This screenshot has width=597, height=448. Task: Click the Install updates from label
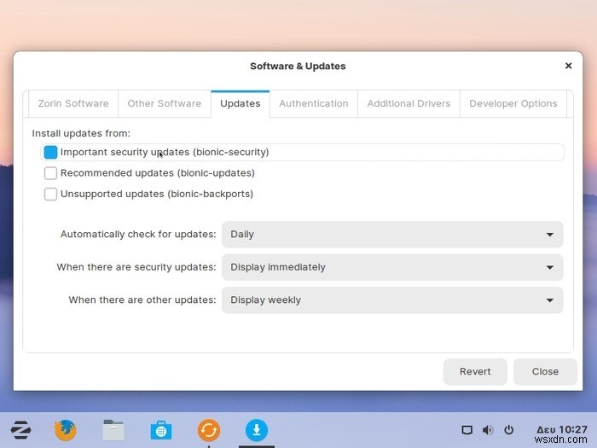(81, 133)
